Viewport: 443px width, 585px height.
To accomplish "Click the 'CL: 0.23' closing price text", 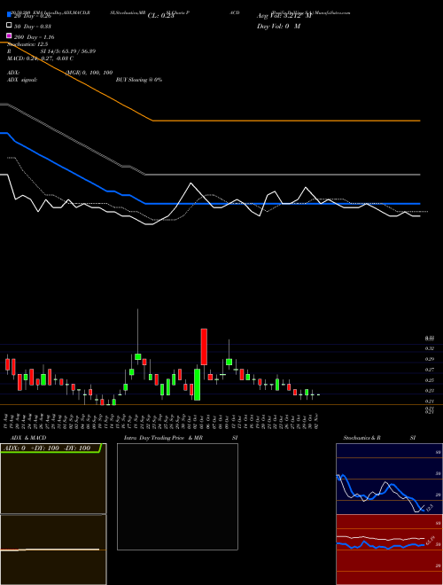I will [x=161, y=16].
